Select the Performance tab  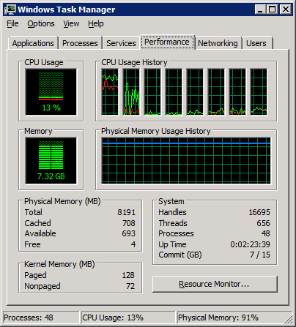pyautogui.click(x=167, y=42)
